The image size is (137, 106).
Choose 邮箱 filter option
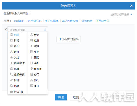coord(18,69)
